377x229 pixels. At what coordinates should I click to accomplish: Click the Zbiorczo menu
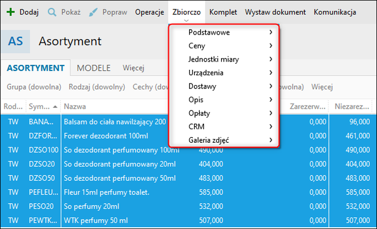[186, 12]
